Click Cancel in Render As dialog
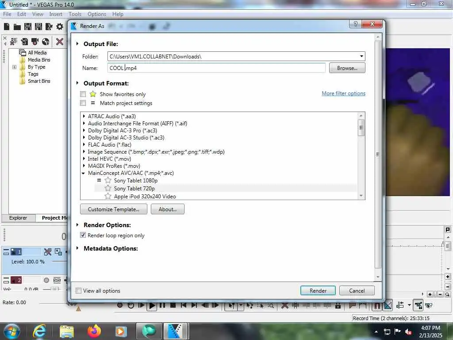453x340 pixels. tap(357, 290)
